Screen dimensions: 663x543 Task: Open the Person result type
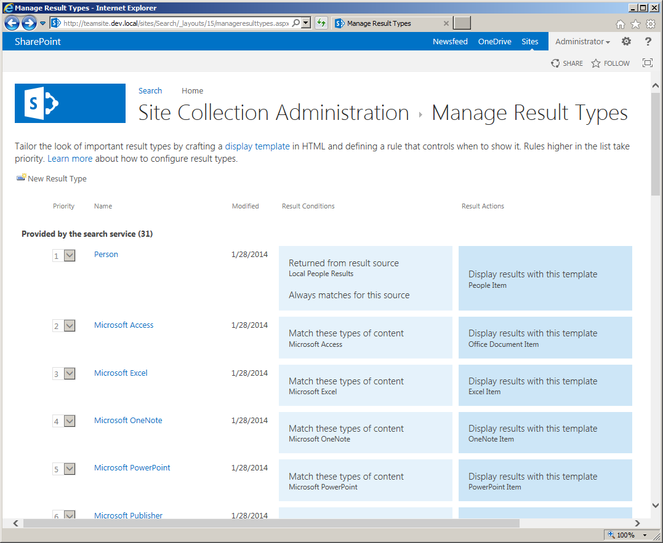click(106, 254)
